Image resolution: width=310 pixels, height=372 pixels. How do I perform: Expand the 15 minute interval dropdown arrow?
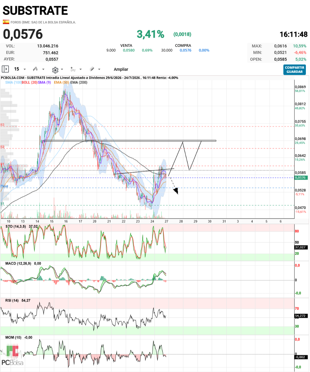(x=25, y=69)
